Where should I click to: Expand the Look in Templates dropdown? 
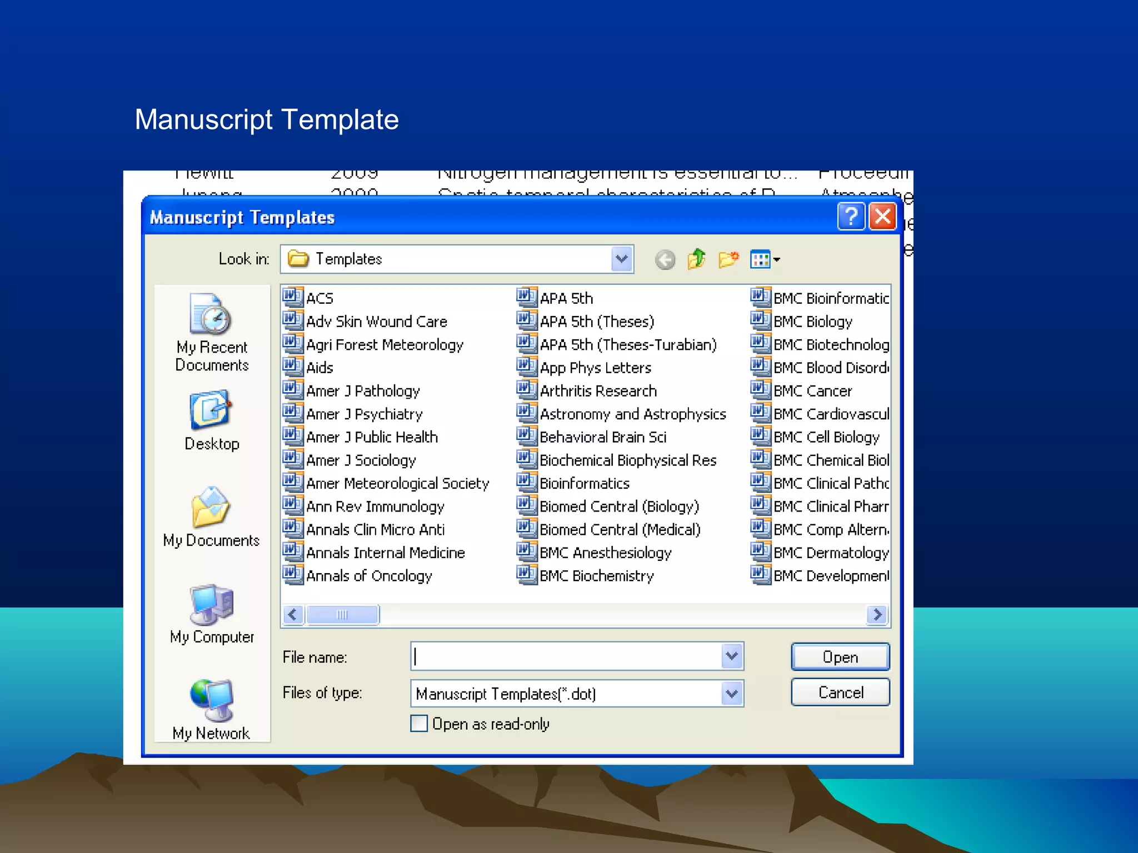pyautogui.click(x=622, y=259)
